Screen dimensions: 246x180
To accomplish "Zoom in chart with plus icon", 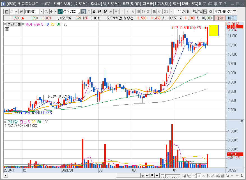I will [x=237, y=176].
